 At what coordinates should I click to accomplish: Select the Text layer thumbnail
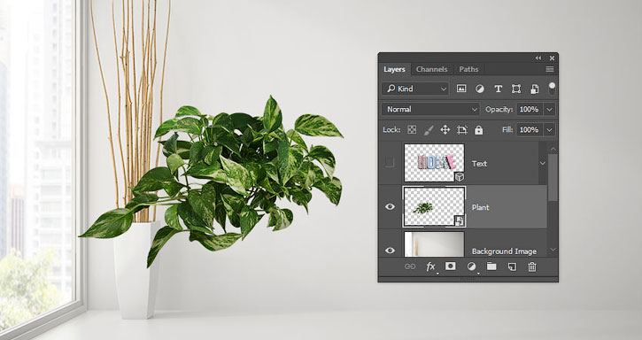435,163
